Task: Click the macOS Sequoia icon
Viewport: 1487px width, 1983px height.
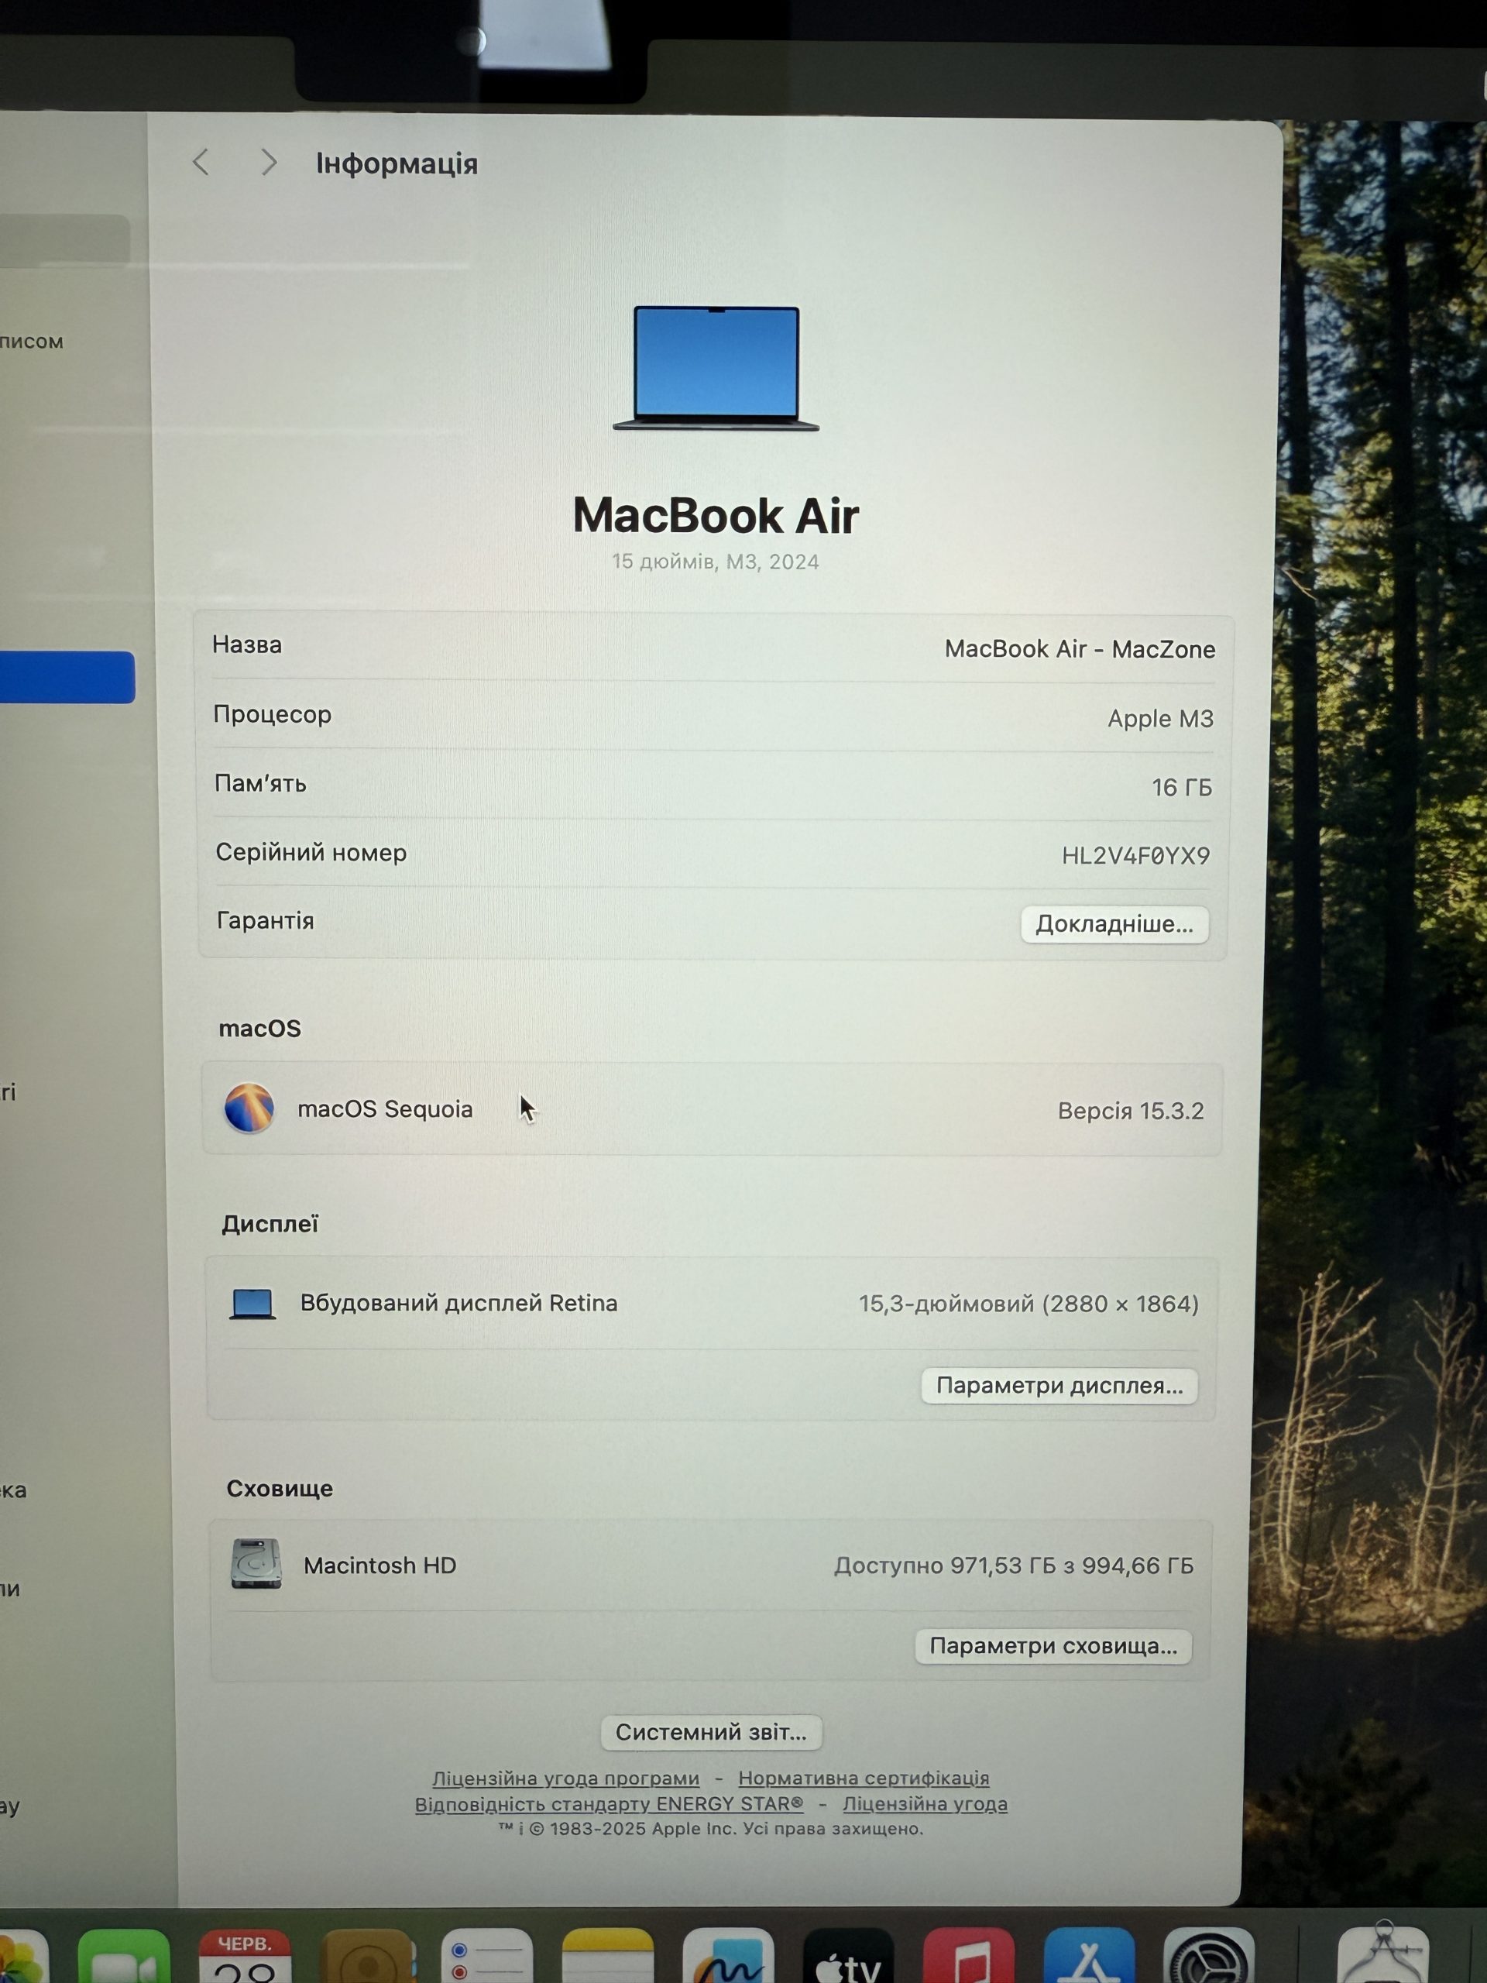Action: [249, 1108]
